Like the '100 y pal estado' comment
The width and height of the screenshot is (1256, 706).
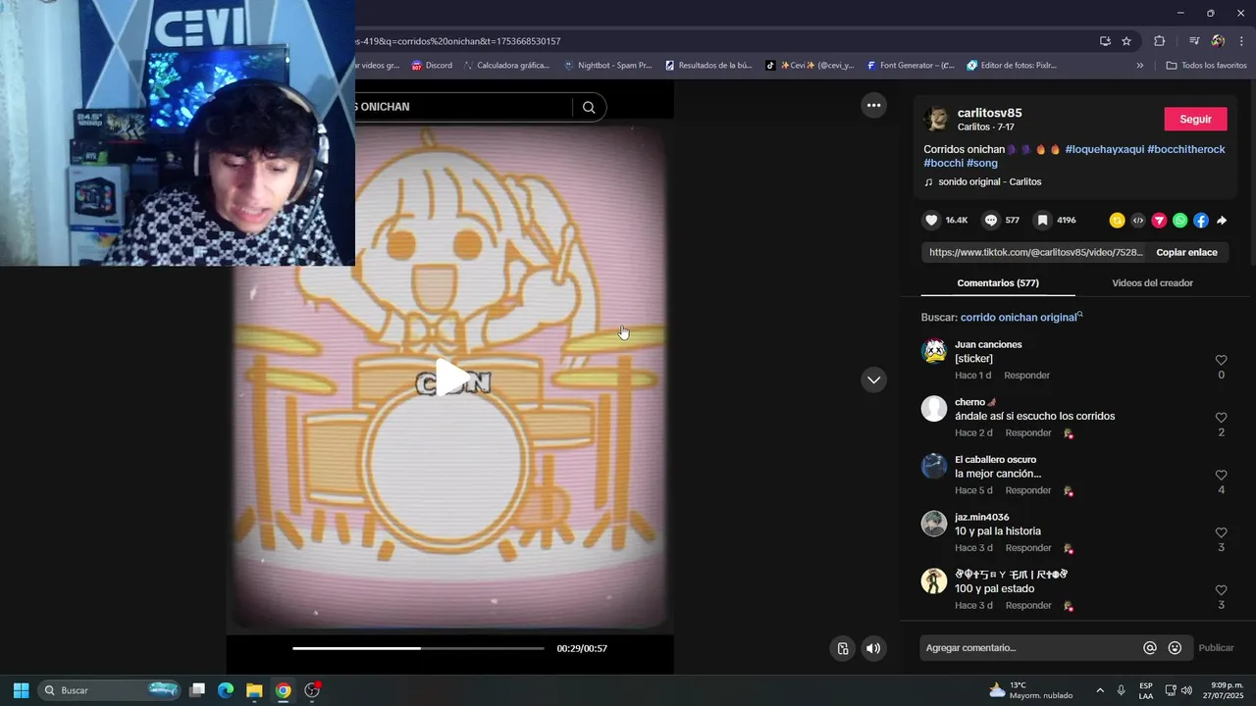point(1221,590)
